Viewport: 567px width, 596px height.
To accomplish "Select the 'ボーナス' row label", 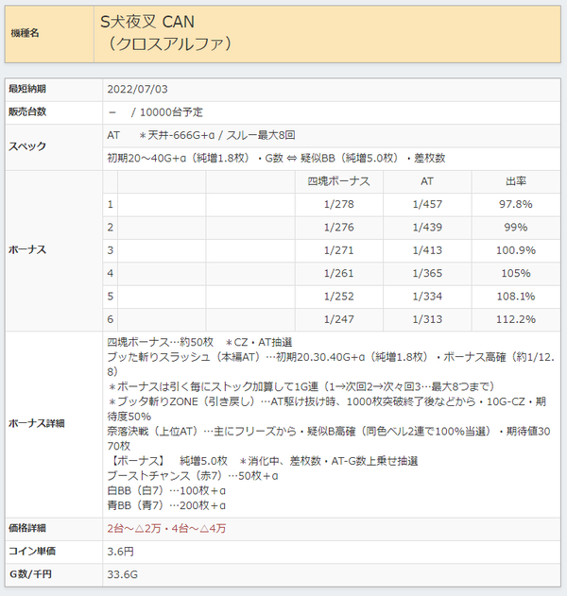I will pos(27,249).
